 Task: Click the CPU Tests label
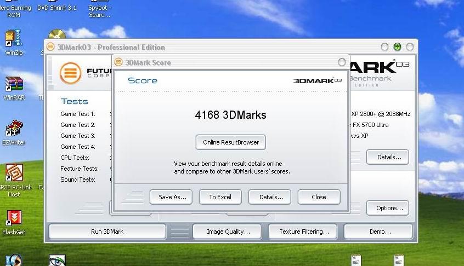(x=75, y=158)
